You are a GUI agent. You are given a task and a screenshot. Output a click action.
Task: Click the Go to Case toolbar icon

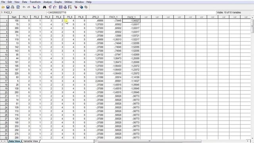[x=35, y=7]
